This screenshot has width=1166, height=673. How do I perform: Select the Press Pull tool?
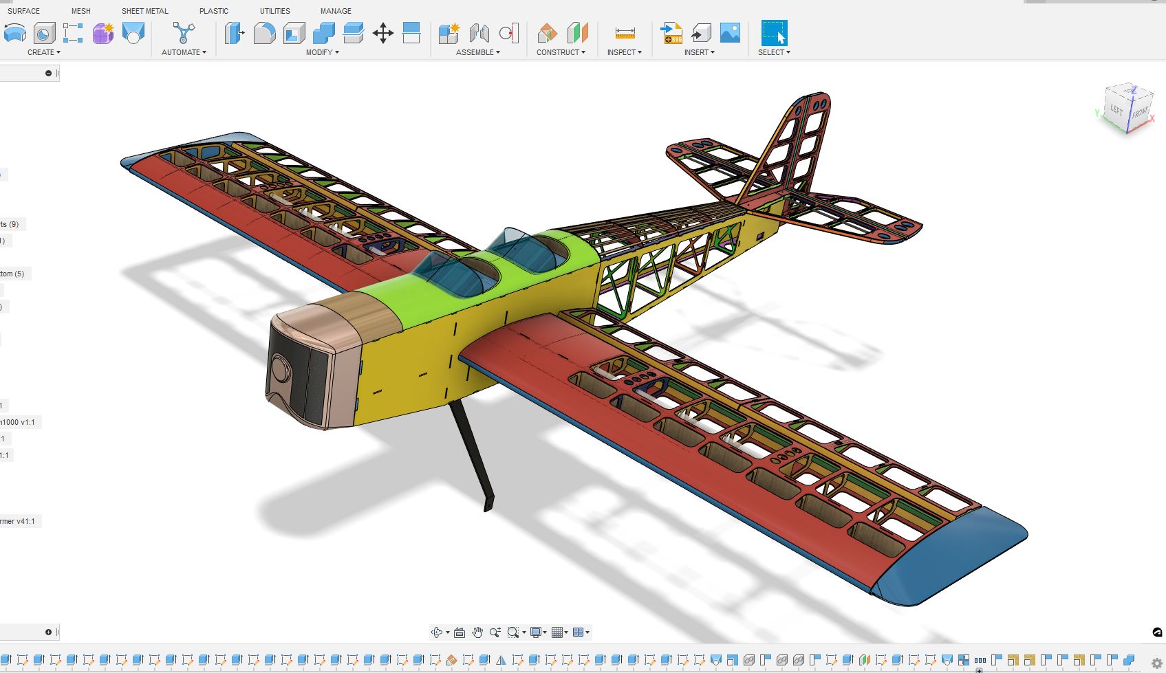pyautogui.click(x=234, y=33)
